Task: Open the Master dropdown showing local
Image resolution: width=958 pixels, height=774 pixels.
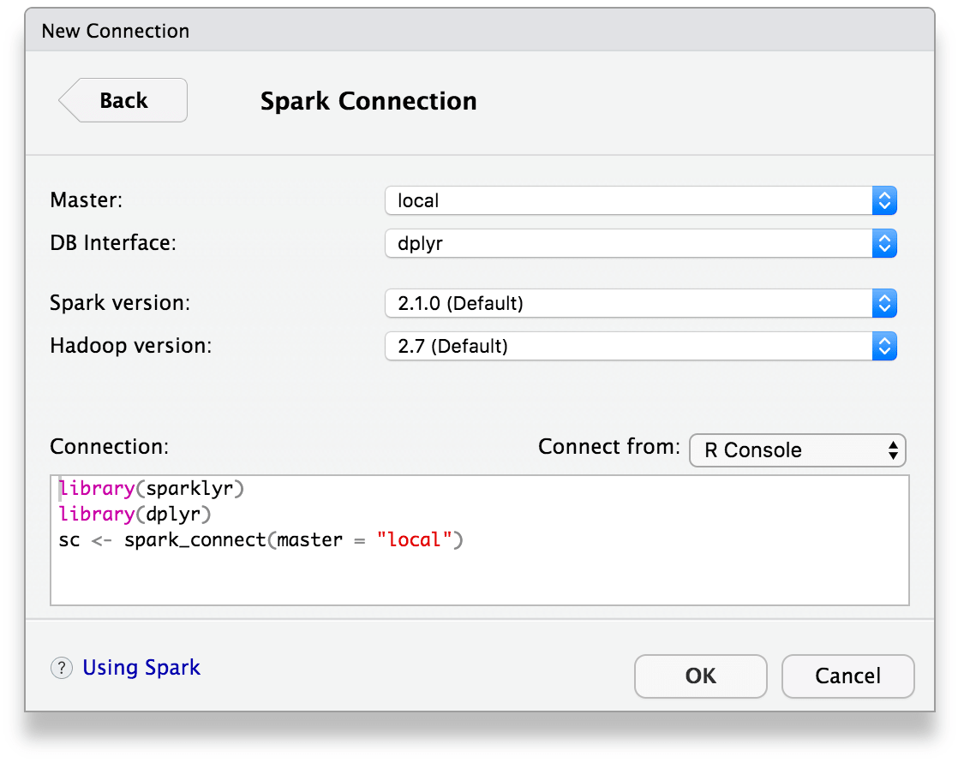Action: tap(600, 200)
